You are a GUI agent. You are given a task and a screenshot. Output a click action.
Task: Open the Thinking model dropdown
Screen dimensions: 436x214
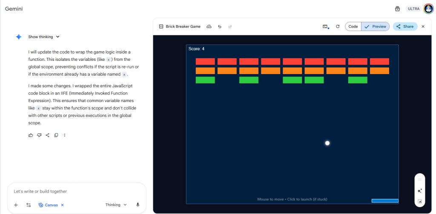(116, 205)
